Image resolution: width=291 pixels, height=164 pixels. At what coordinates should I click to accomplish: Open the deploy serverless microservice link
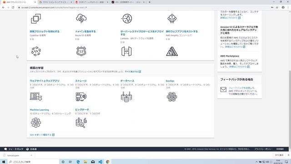coord(142,33)
